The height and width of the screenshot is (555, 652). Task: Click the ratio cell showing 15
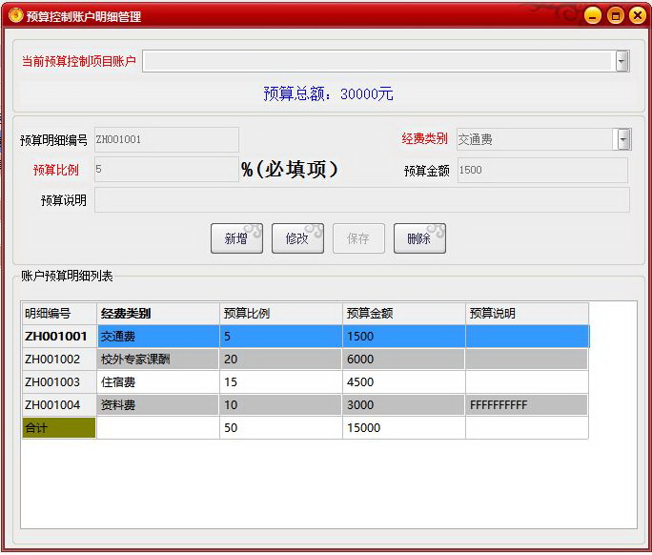281,382
